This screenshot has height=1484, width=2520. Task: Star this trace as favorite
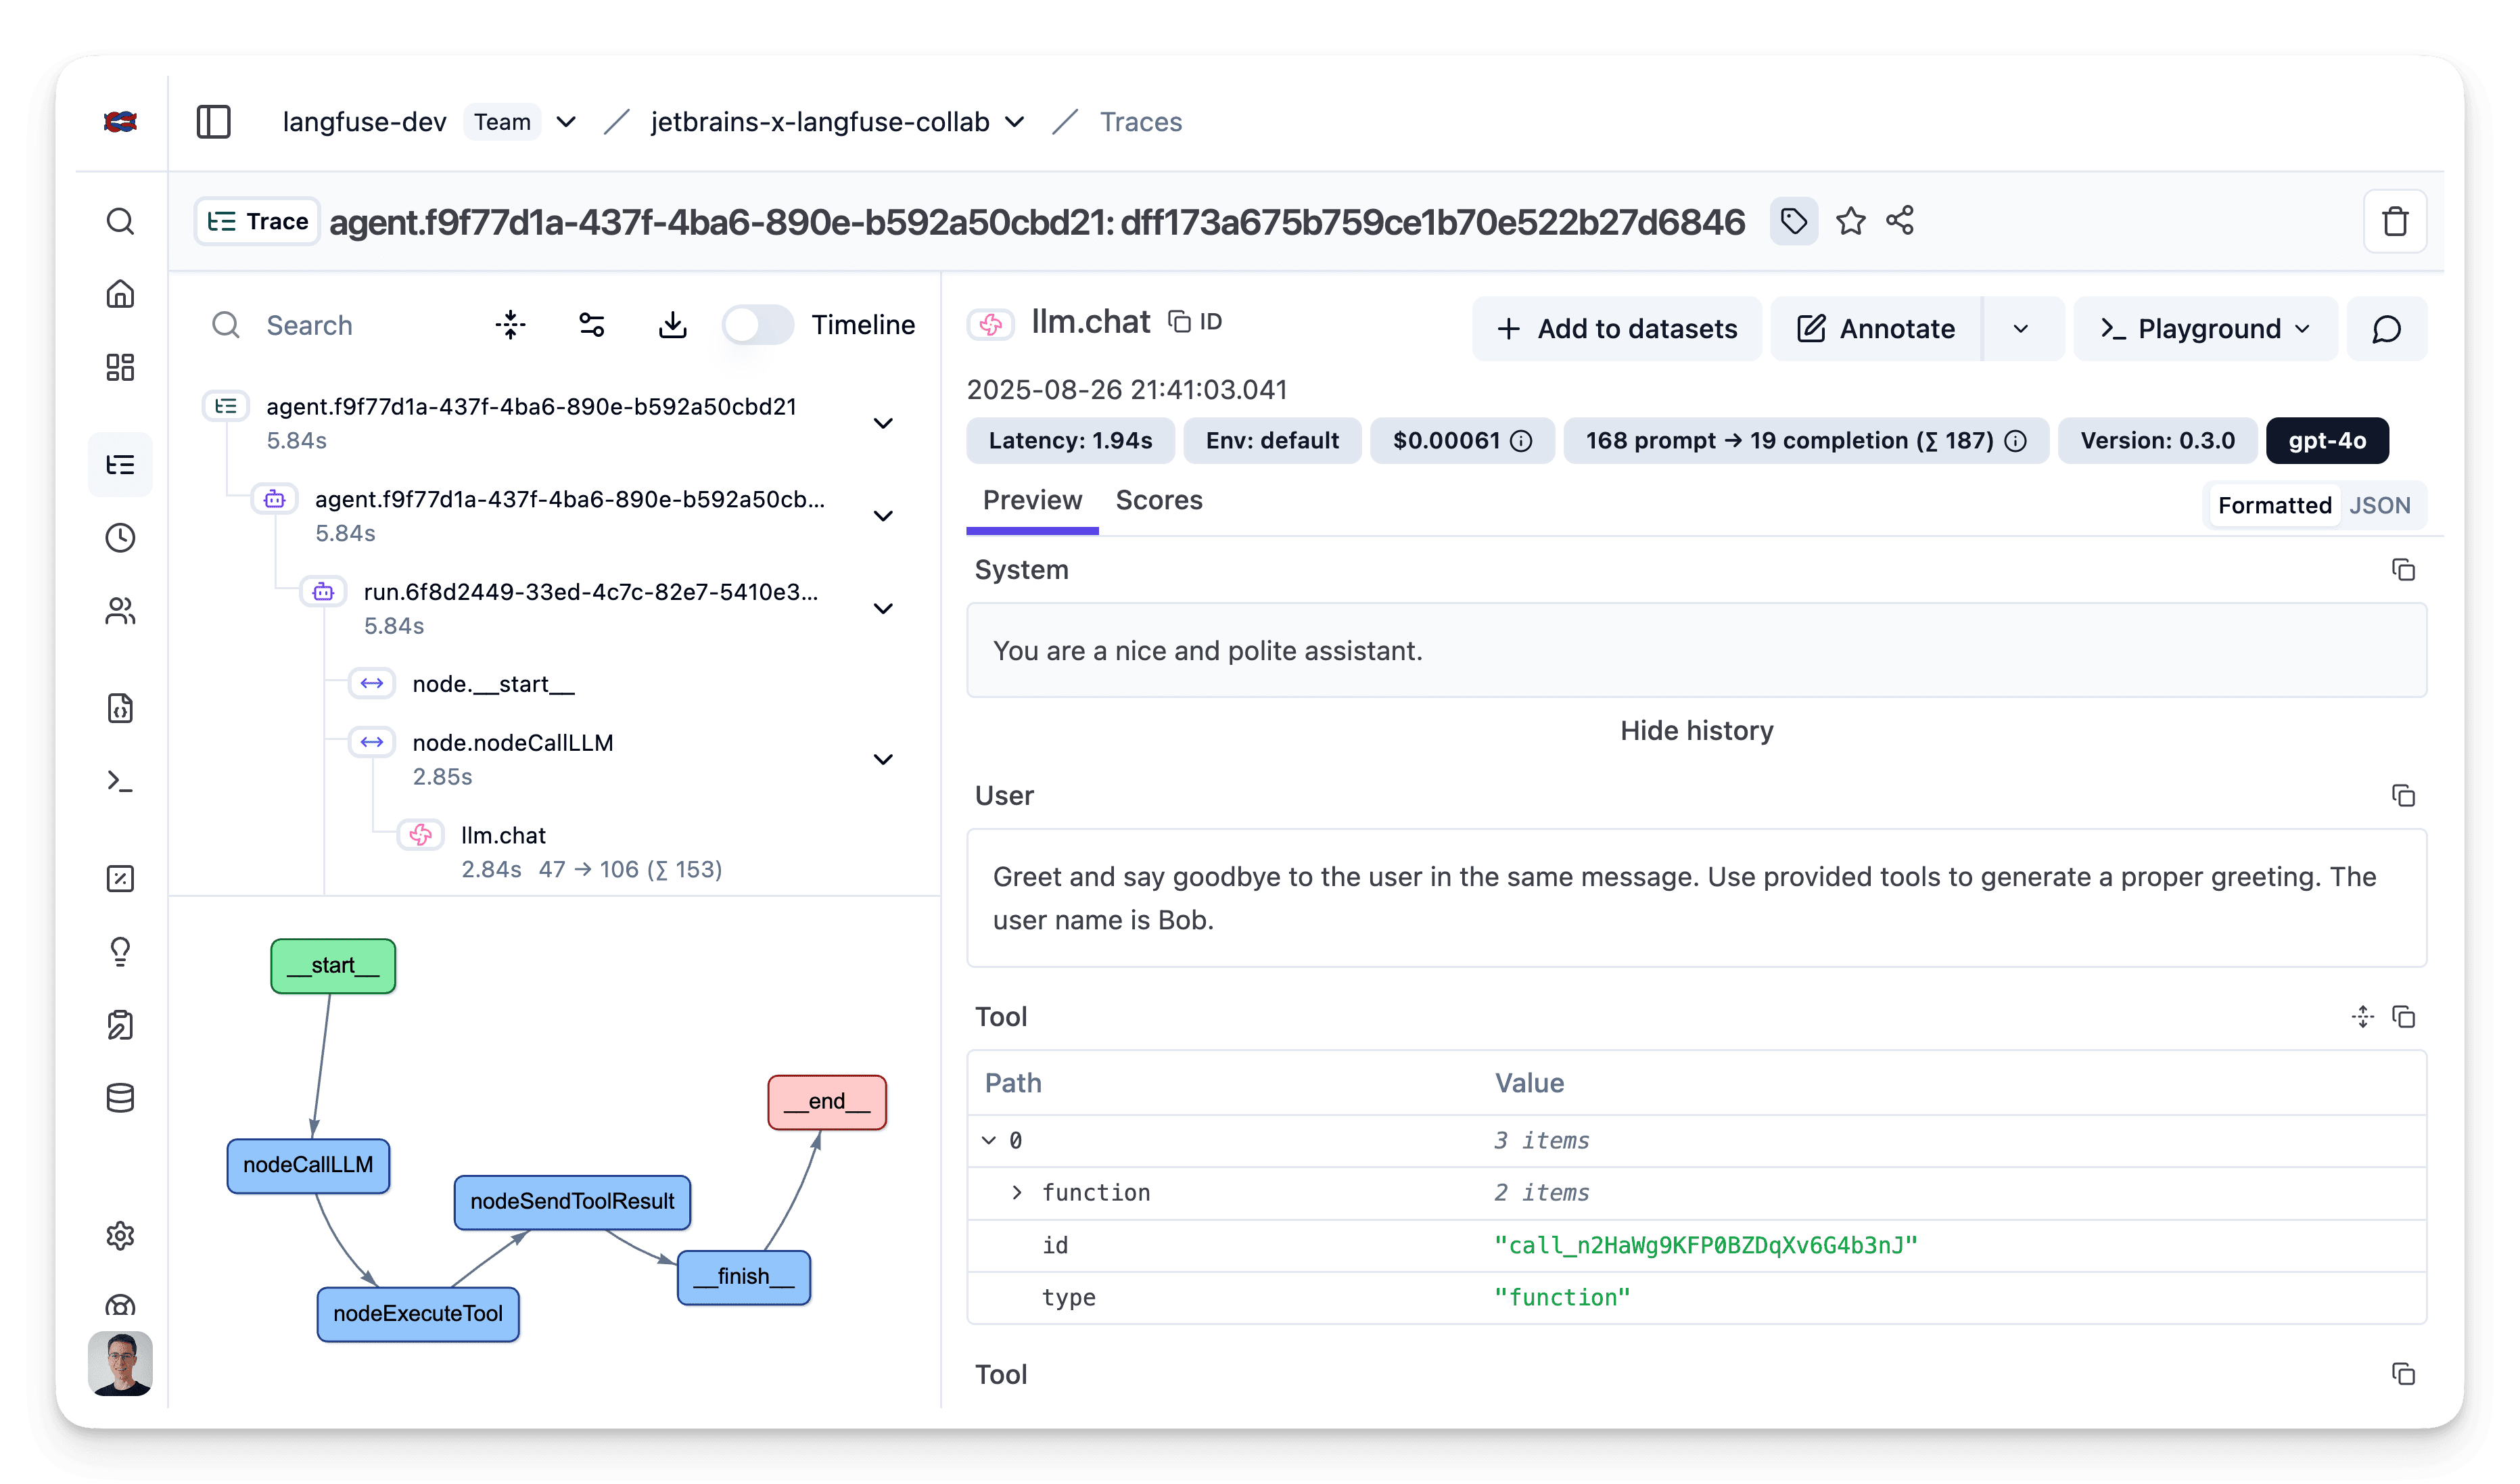[1850, 221]
